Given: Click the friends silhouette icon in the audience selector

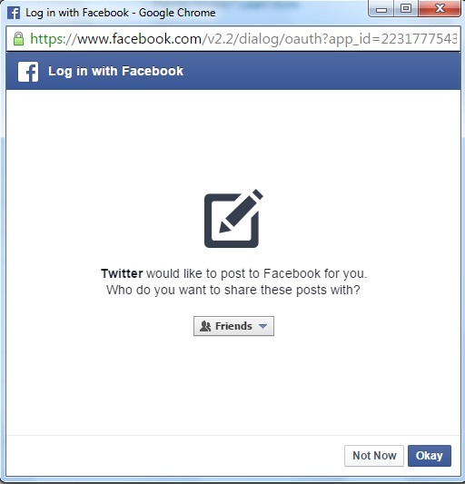Looking at the screenshot, I should [205, 326].
